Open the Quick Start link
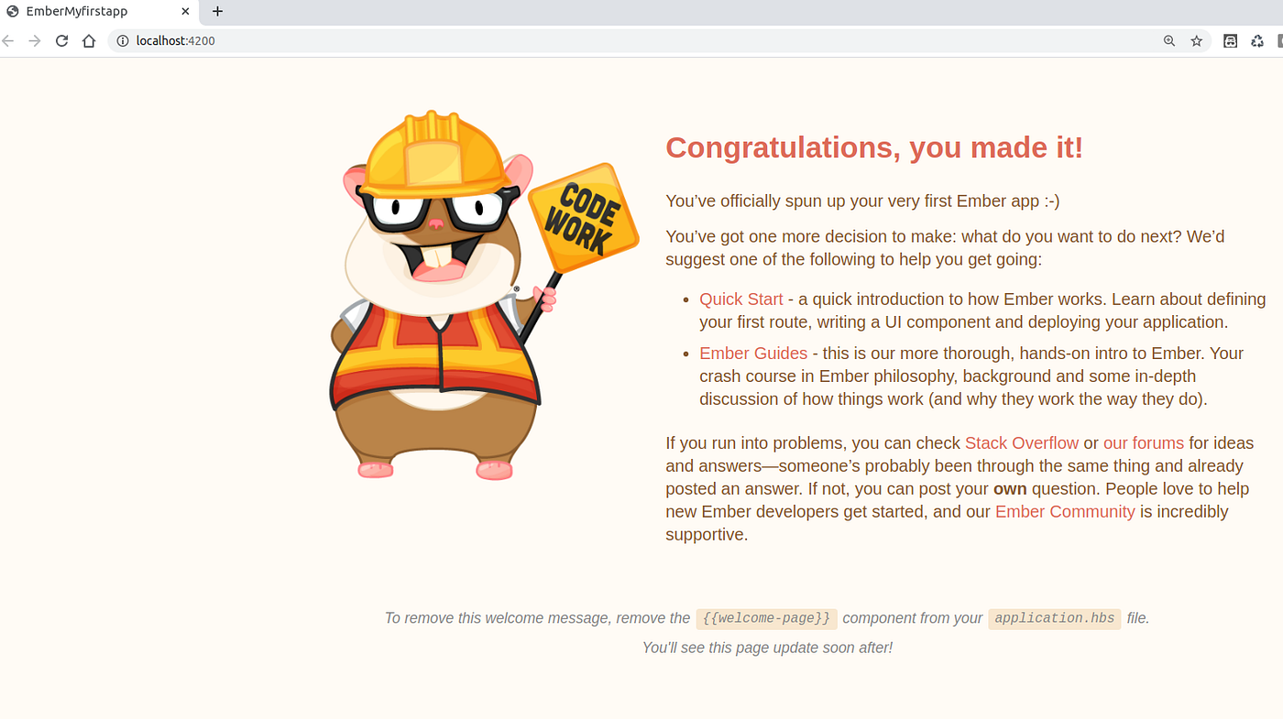 coord(741,300)
